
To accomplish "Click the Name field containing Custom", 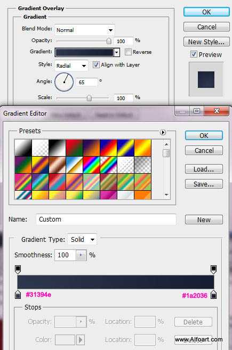I will tap(106, 219).
